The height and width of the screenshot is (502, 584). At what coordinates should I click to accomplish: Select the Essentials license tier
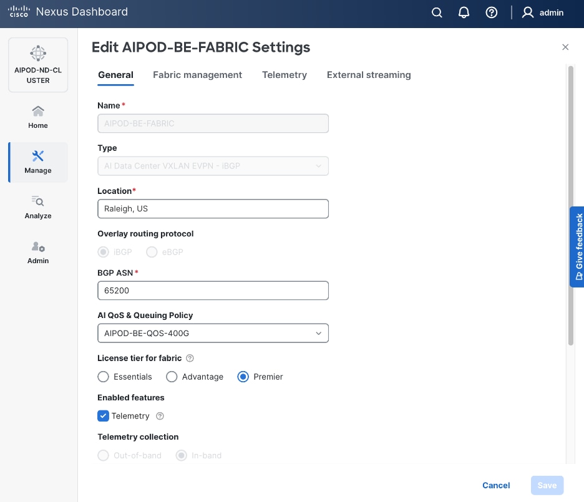pos(104,377)
